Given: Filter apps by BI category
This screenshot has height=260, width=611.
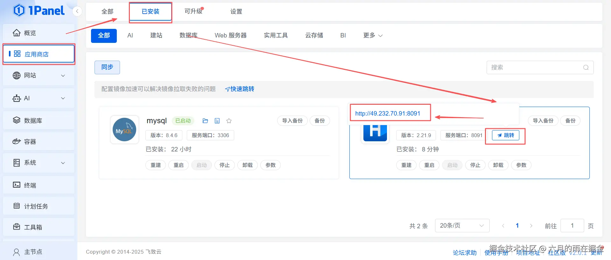Looking at the screenshot, I should pos(343,36).
